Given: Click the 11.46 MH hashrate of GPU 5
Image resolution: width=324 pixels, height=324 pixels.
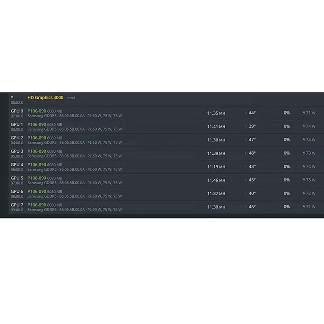Looking at the screenshot, I should [x=216, y=180].
